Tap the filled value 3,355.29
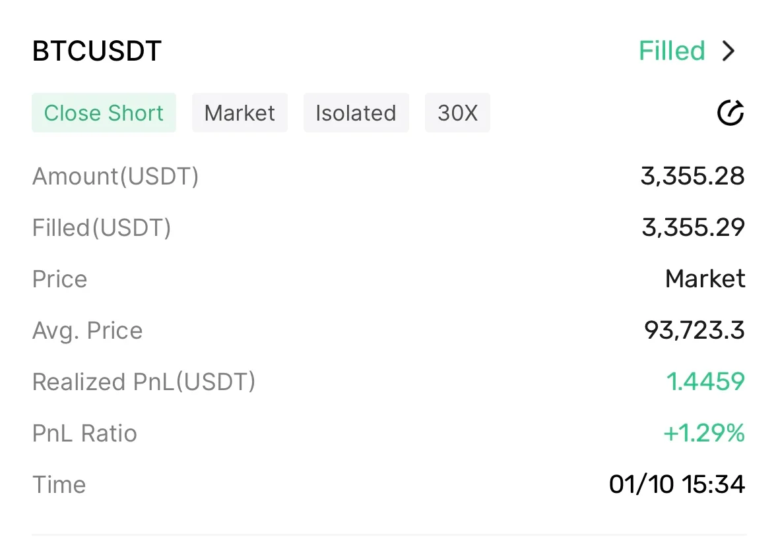Screen dimensions: 778x543 [693, 227]
